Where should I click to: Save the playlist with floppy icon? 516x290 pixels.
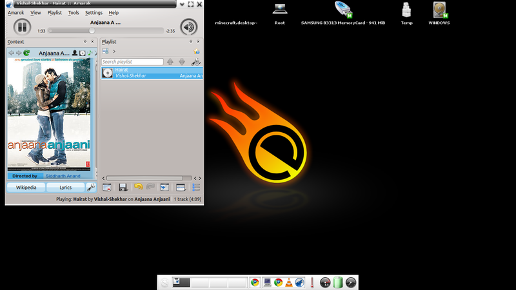pyautogui.click(x=123, y=188)
